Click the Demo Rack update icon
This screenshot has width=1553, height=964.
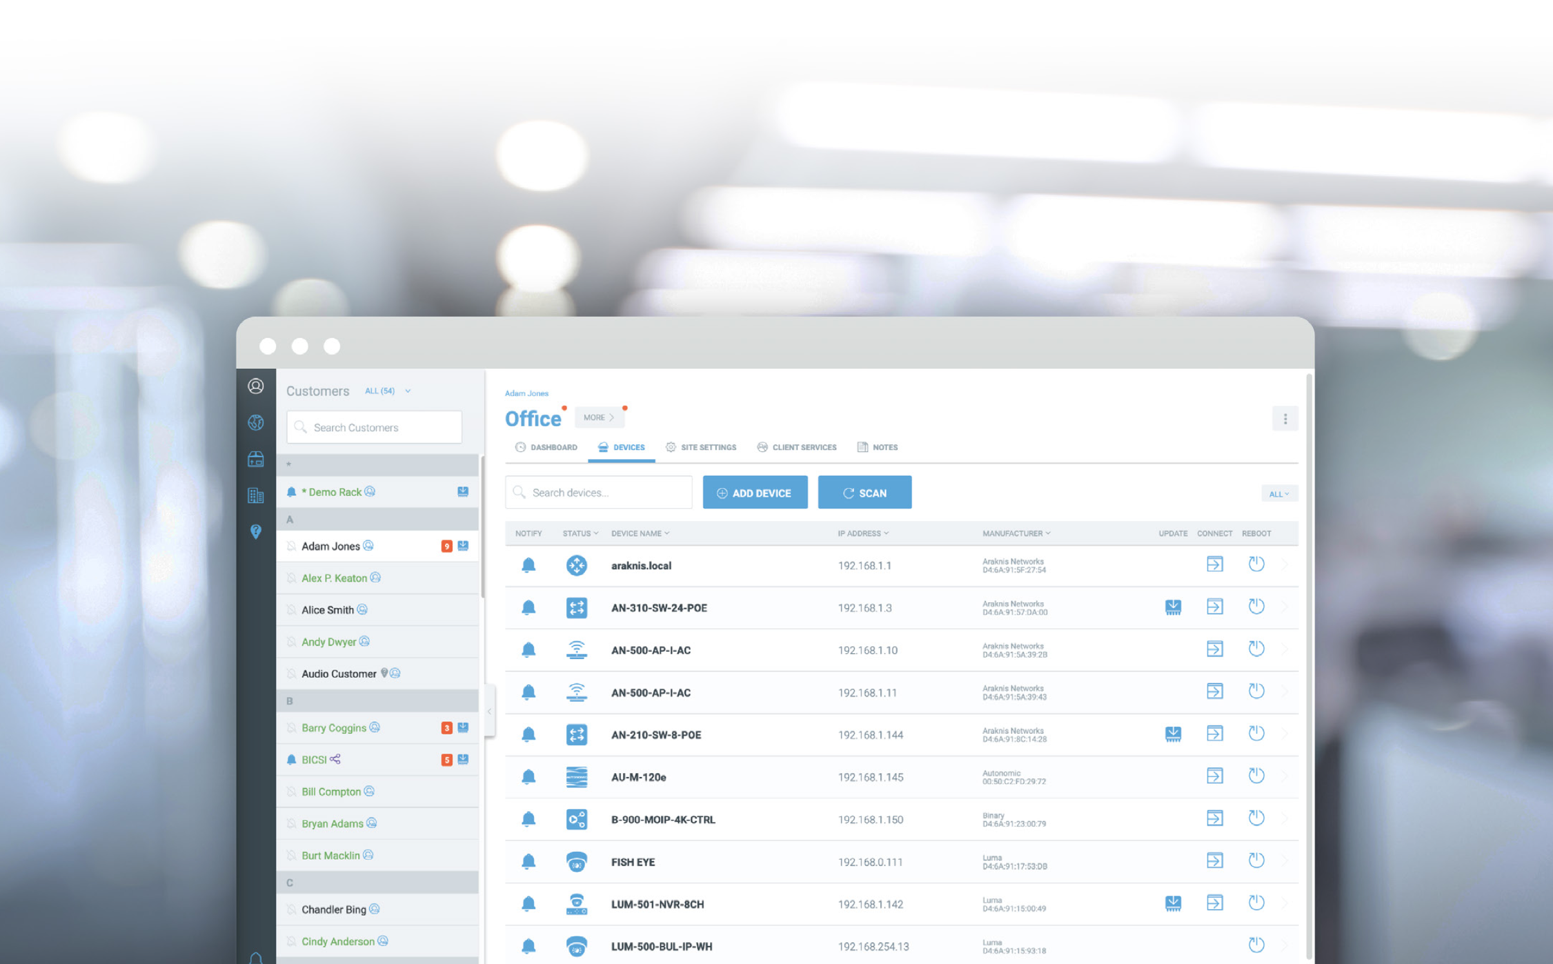[x=463, y=492]
